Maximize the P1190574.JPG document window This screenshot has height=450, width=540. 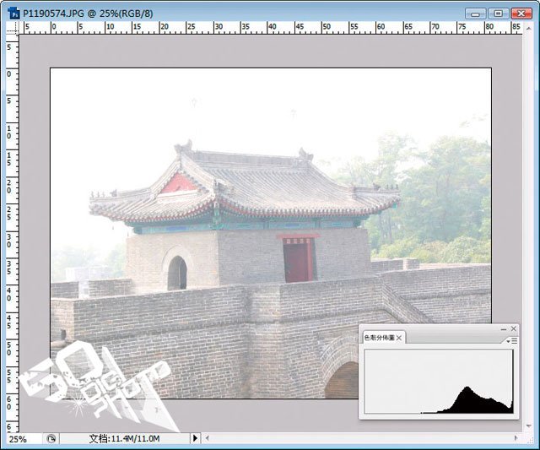click(499, 14)
